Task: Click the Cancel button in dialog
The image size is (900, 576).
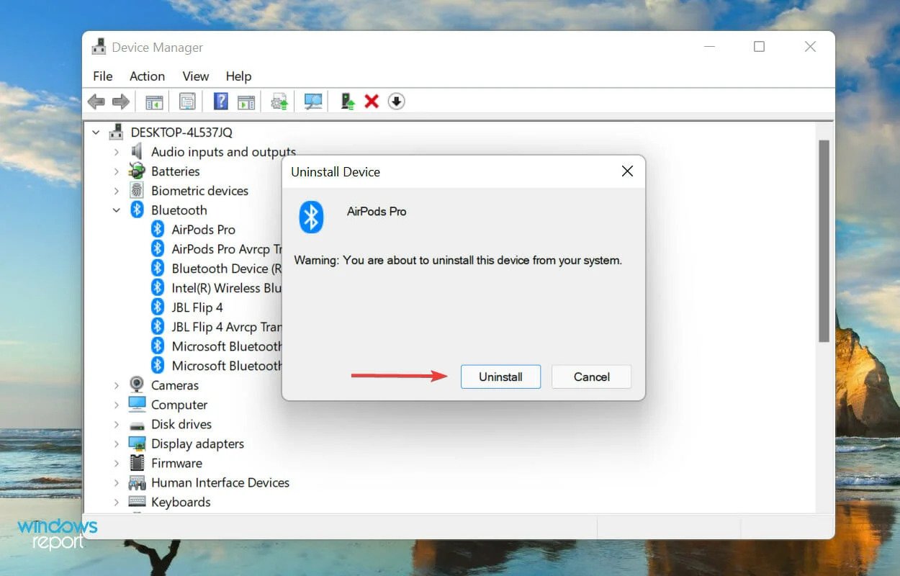Action: 592,377
